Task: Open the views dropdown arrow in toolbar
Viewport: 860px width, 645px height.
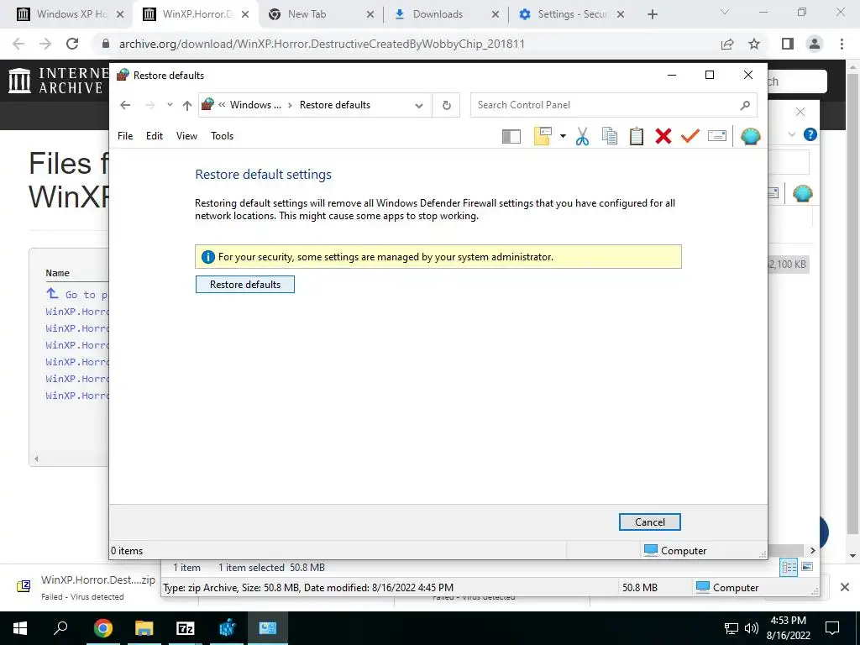Action: 563,136
